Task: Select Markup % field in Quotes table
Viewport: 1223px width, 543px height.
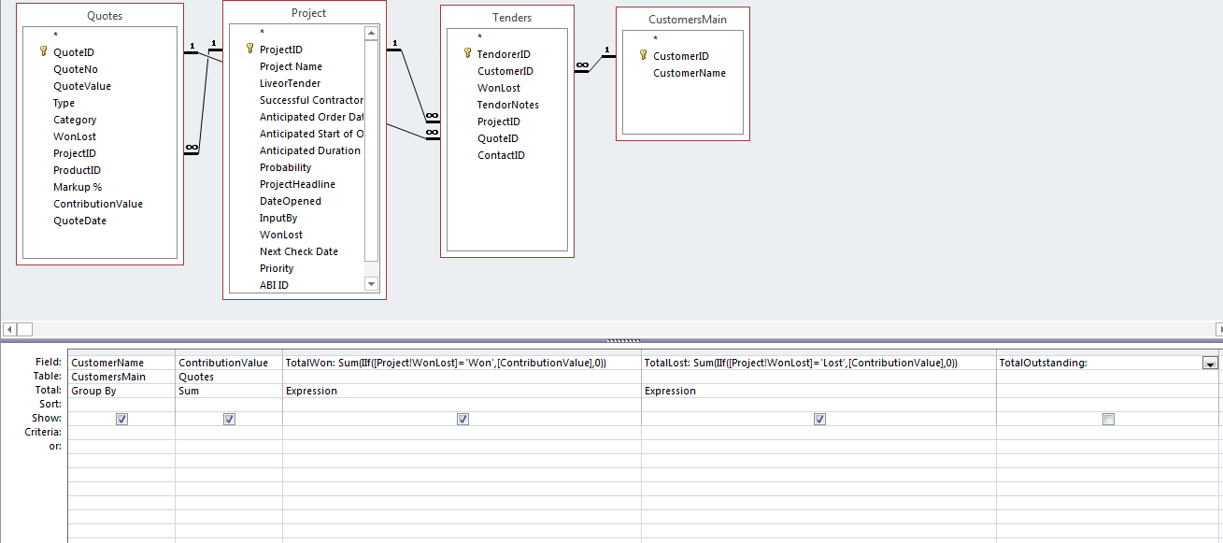Action: [x=78, y=187]
